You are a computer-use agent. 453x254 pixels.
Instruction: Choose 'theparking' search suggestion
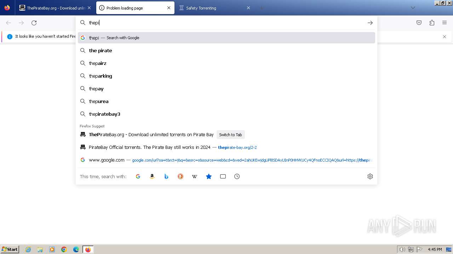pyautogui.click(x=226, y=76)
